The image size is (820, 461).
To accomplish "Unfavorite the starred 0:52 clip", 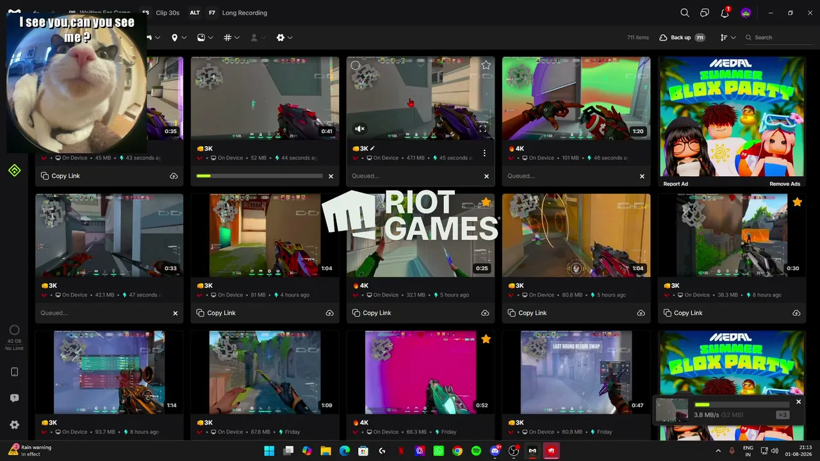I will click(486, 339).
